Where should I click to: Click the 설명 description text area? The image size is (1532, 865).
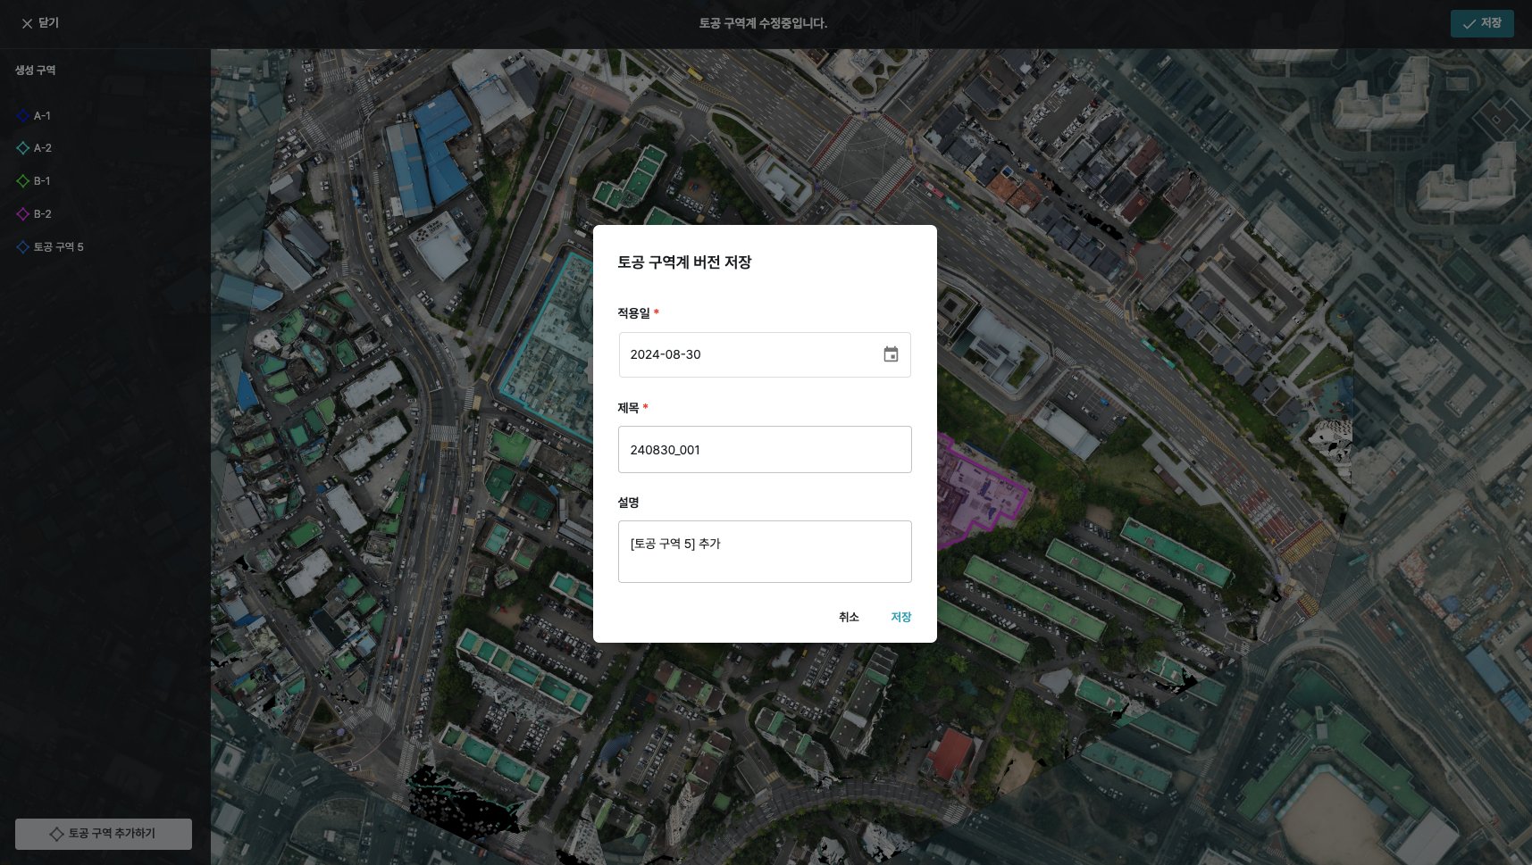[x=765, y=552]
